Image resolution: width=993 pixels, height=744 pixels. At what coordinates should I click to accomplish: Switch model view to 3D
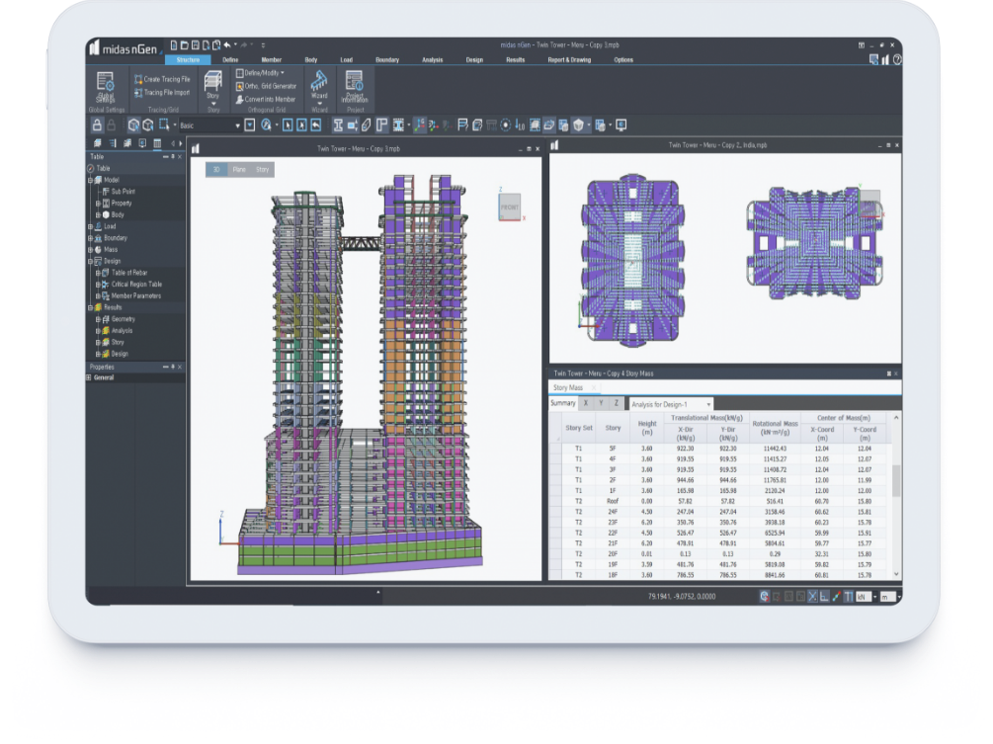click(x=216, y=170)
